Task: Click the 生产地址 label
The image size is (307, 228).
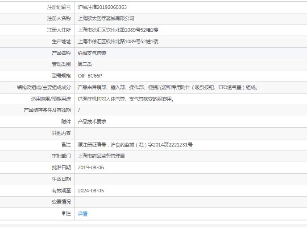Action: coord(61,41)
